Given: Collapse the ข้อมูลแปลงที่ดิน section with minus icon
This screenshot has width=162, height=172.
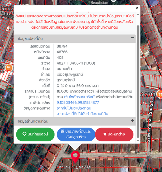Looking at the screenshot, I should coord(133,38).
